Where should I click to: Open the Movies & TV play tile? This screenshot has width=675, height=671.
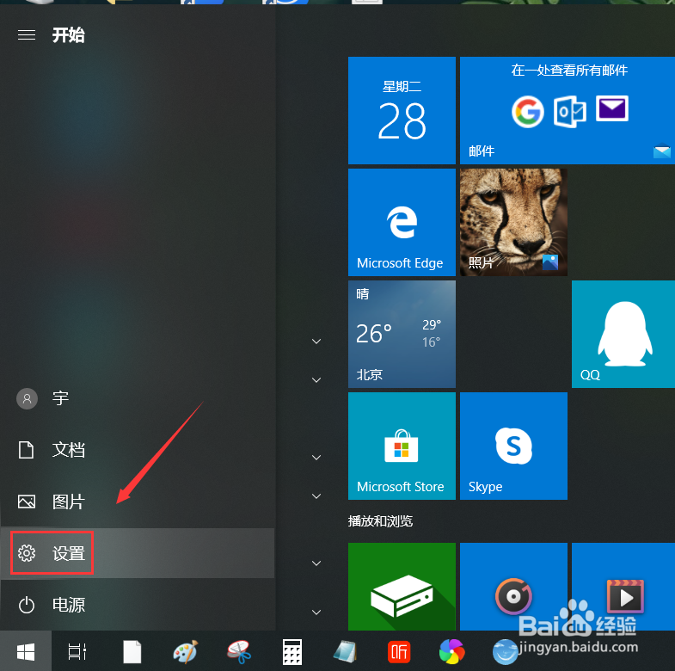pos(623,587)
